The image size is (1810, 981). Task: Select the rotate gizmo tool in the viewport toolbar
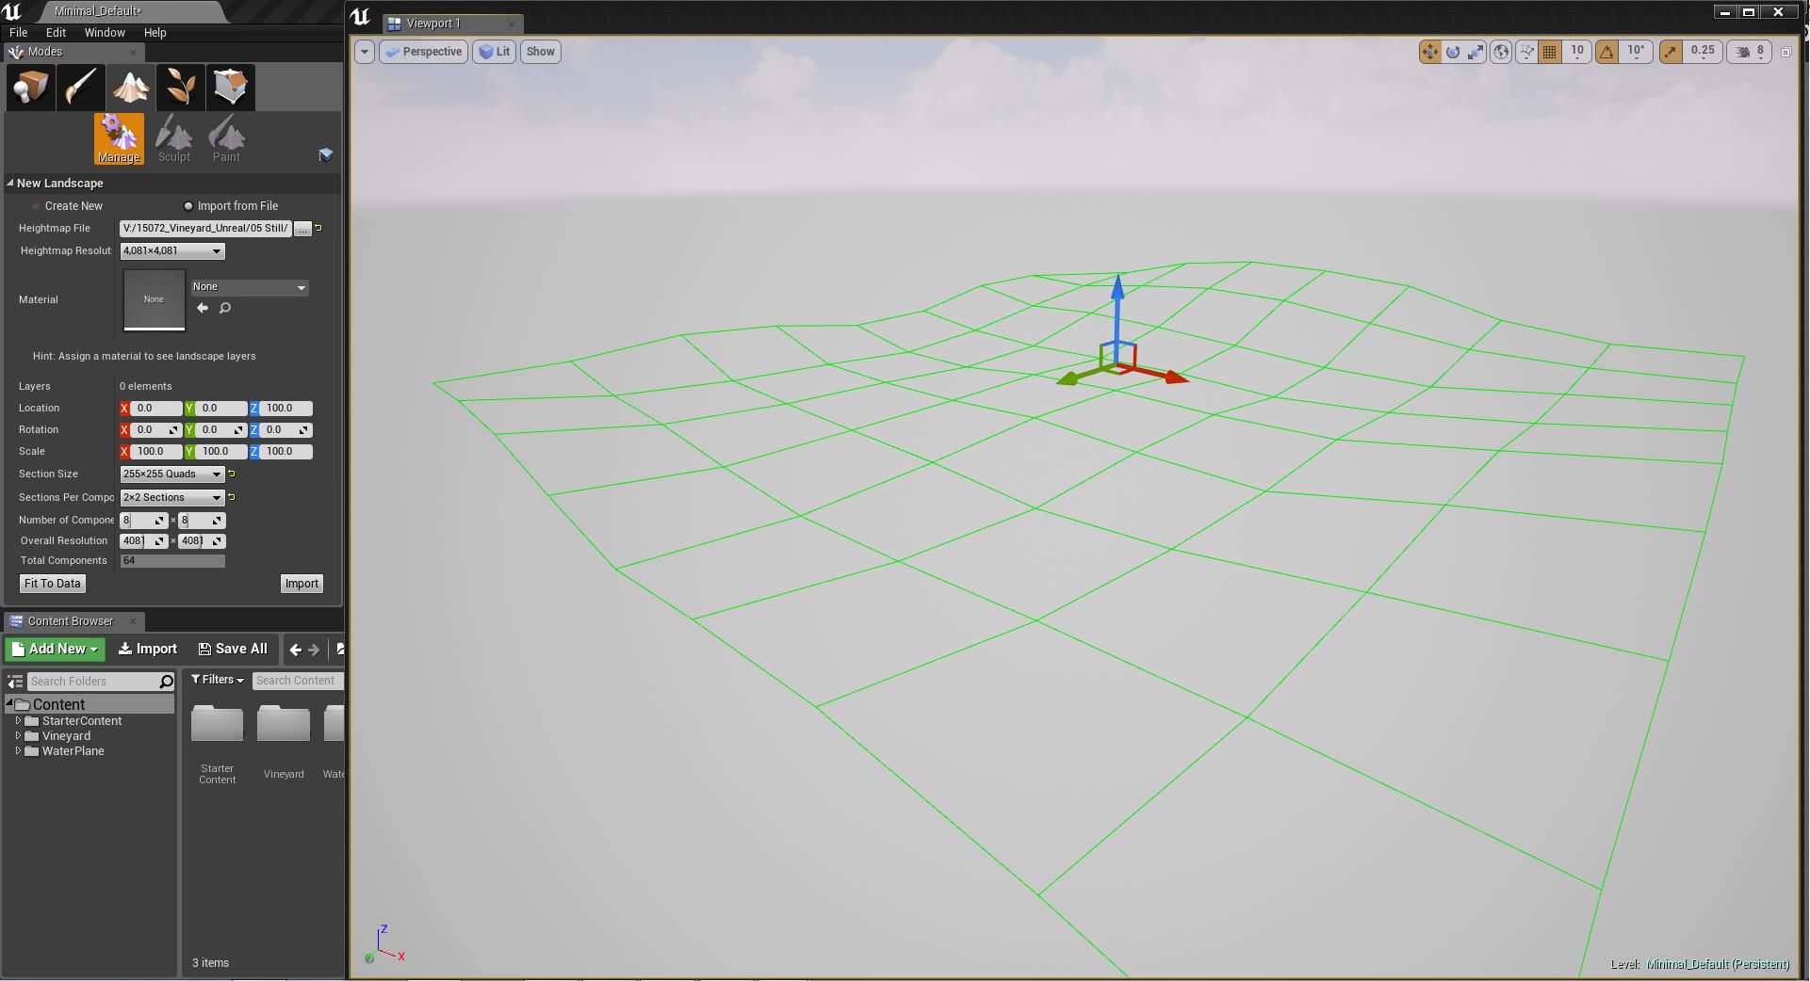pyautogui.click(x=1453, y=52)
